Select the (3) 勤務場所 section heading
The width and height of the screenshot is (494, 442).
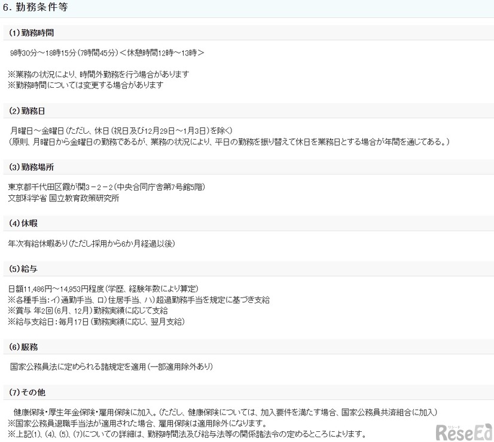pyautogui.click(x=35, y=167)
